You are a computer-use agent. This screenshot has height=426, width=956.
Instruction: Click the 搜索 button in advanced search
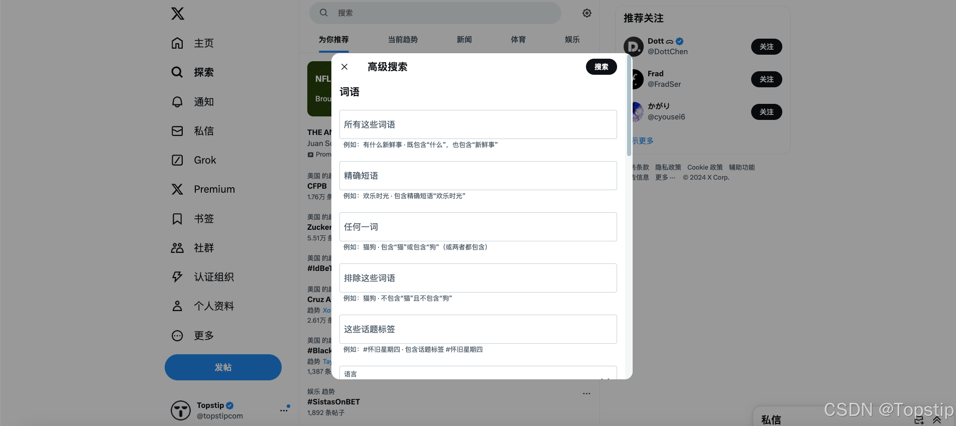(x=602, y=67)
